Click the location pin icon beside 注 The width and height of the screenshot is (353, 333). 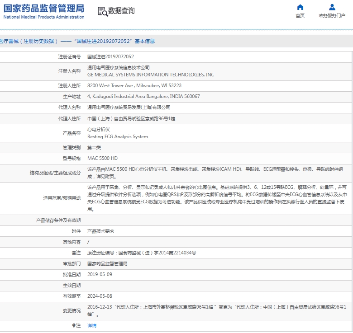pyautogui.click(x=74, y=325)
